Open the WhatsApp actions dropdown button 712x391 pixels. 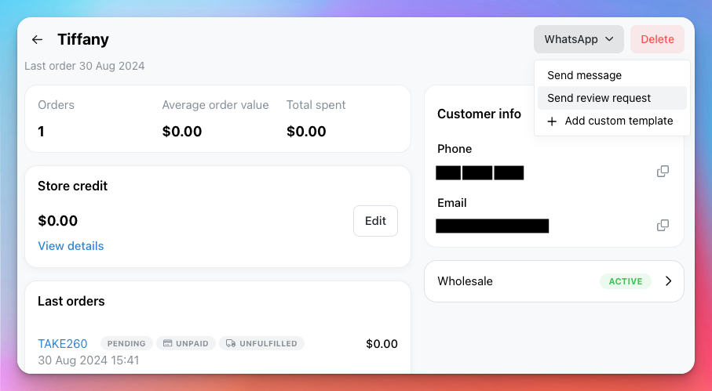coord(579,39)
